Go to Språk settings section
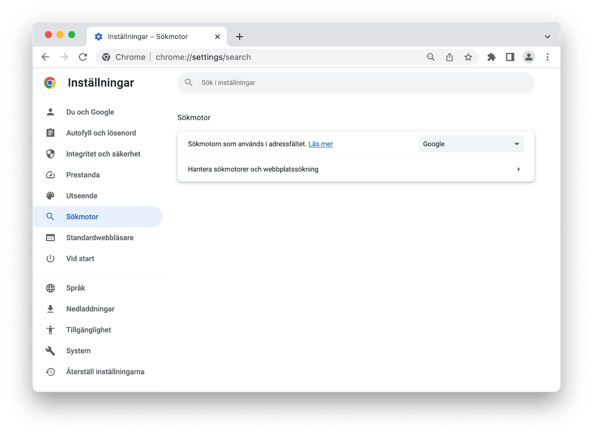The image size is (593, 435). (98, 288)
